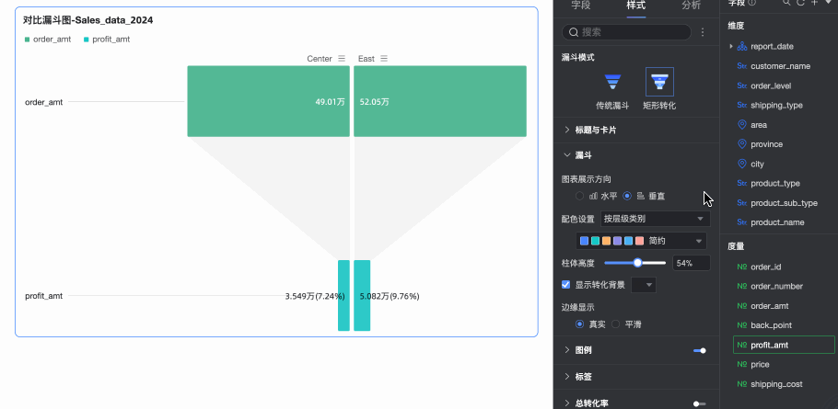
Task: Turn on the 总转化率 toggle switch
Action: tap(700, 403)
